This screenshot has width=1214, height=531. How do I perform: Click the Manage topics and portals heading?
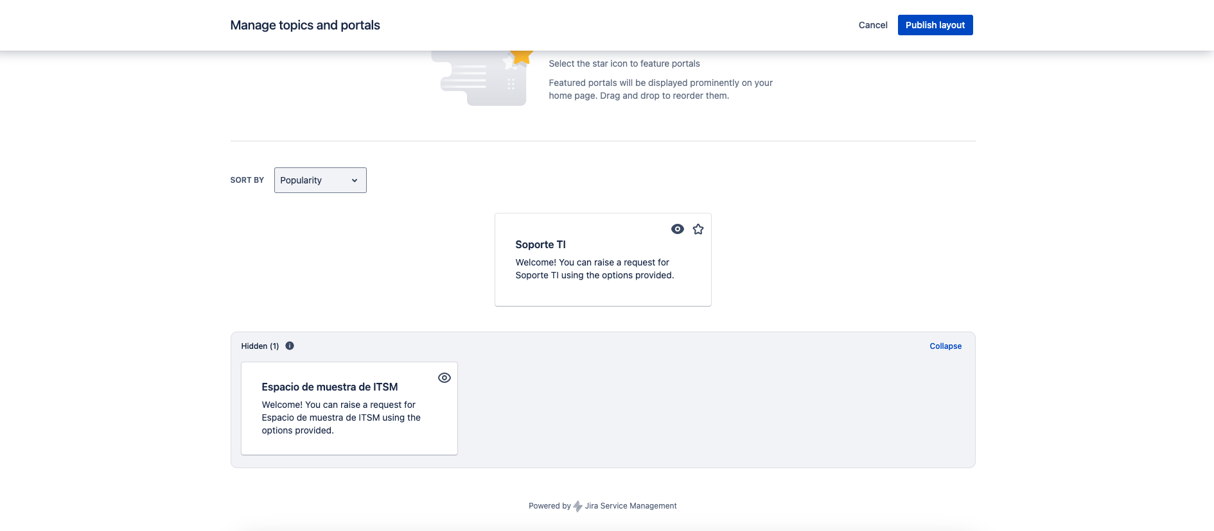click(x=304, y=25)
